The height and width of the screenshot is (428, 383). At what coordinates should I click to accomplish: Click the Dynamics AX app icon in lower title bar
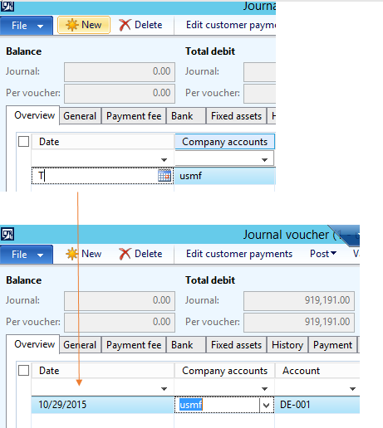tap(7, 235)
